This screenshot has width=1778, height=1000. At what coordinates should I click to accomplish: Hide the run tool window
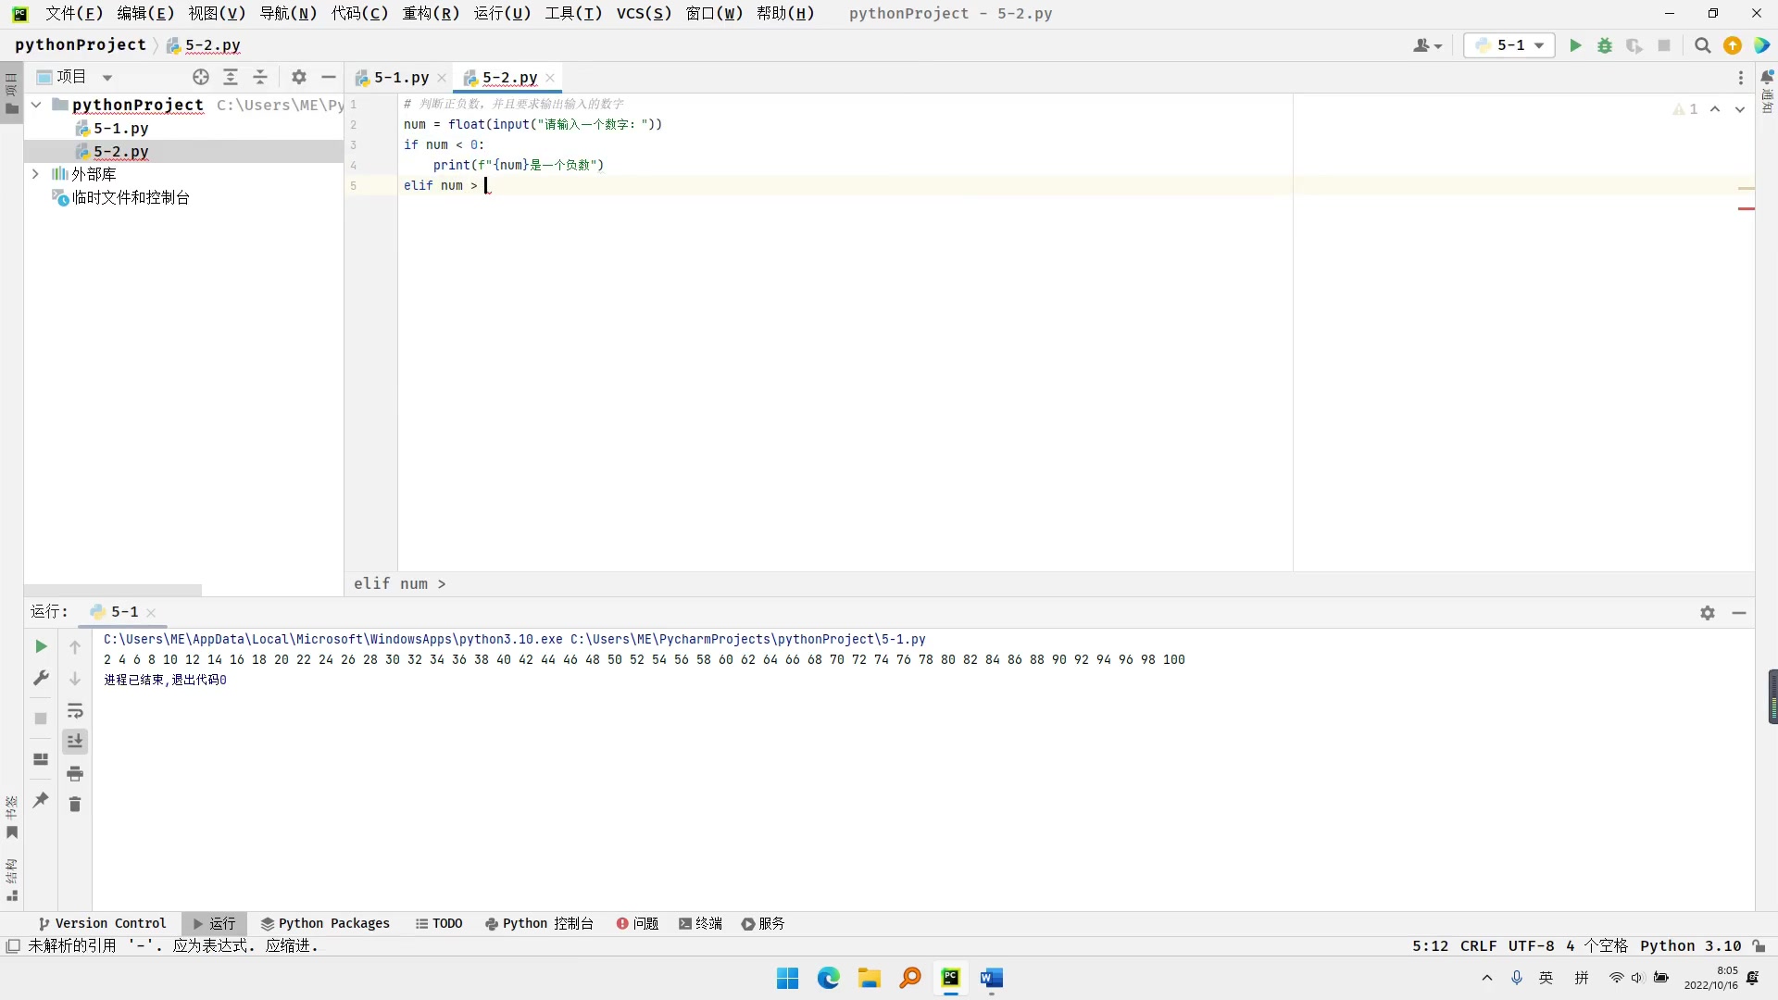(1739, 613)
